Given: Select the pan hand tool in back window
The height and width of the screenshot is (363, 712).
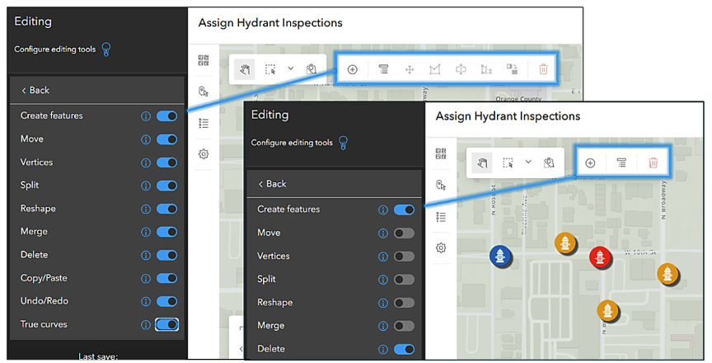Looking at the screenshot, I should 246,69.
